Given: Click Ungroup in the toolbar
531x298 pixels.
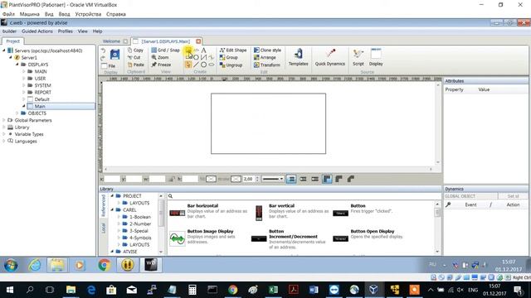Looking at the screenshot, I should coord(231,65).
